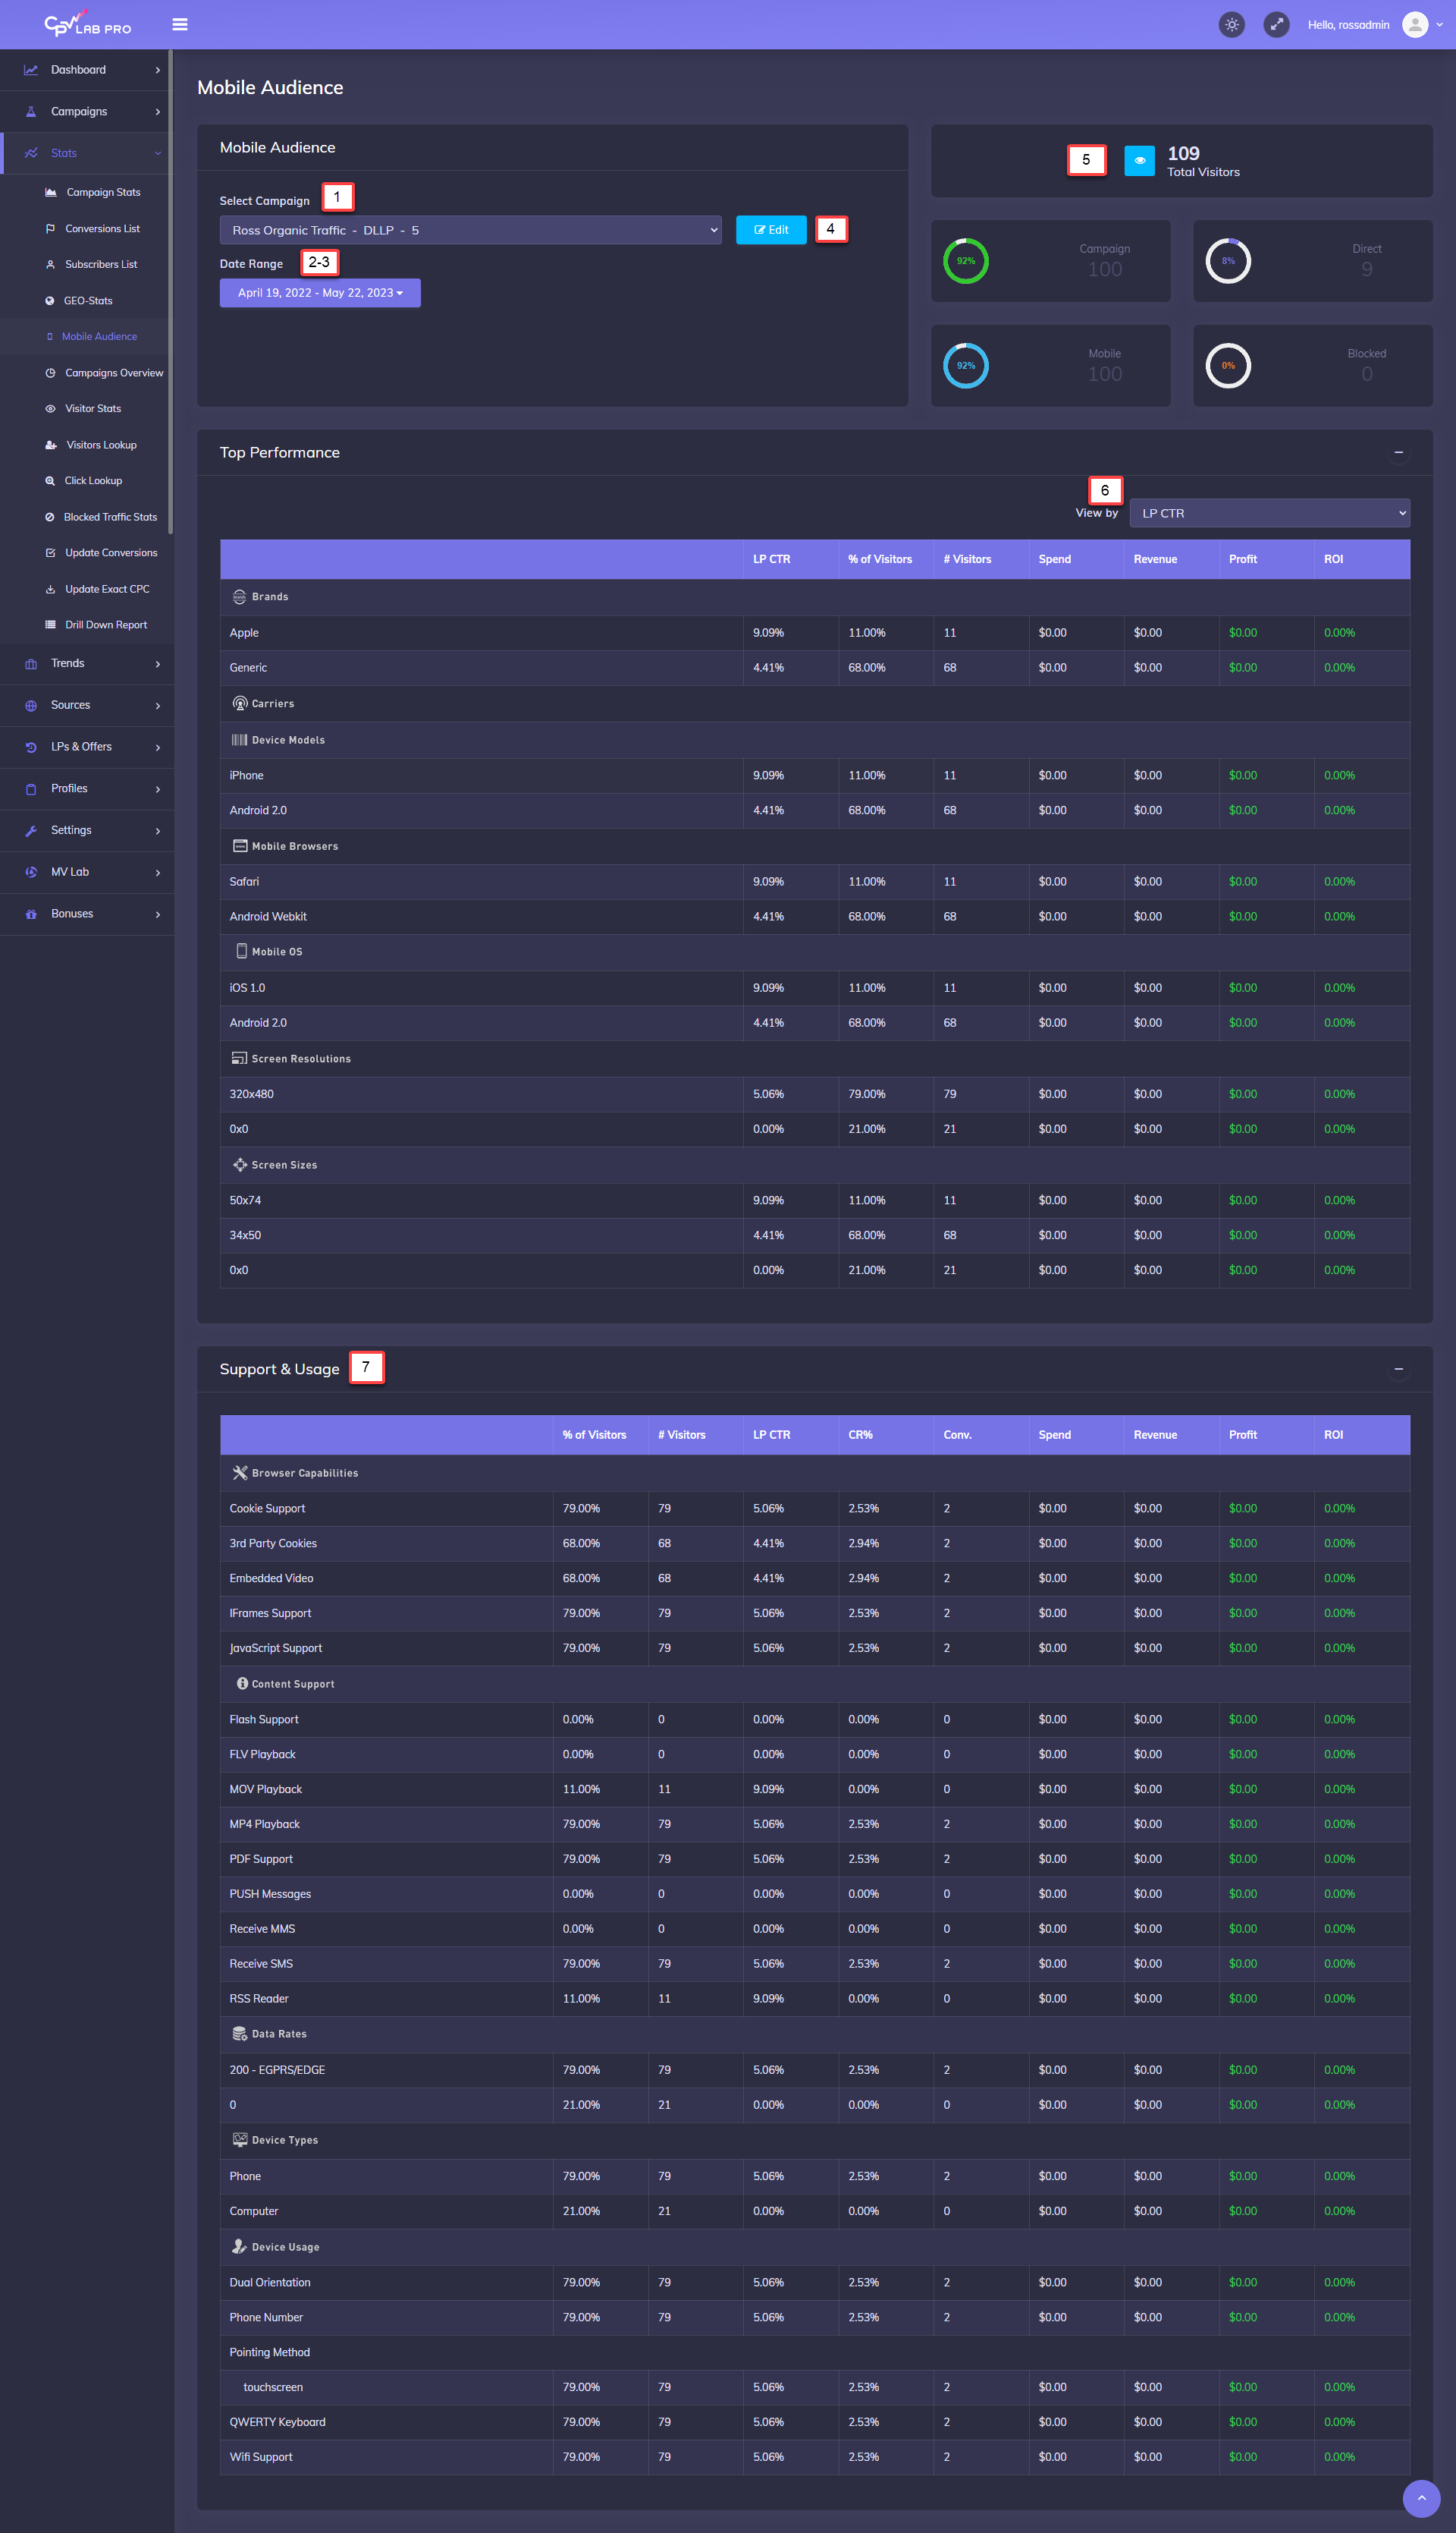Screen dimensions: 1456x2533
Task: Click the blue eye Total Visitors icon
Action: [x=1139, y=160]
